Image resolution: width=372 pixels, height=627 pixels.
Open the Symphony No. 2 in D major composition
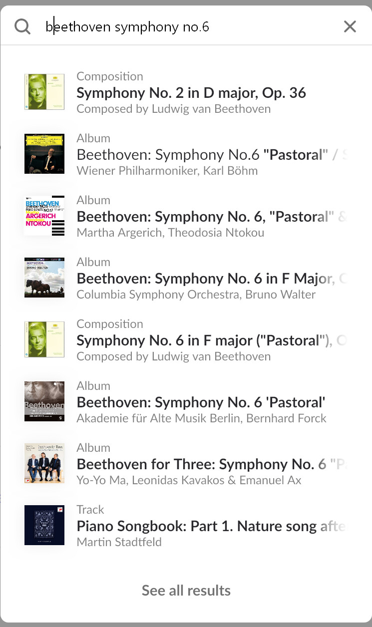pyautogui.click(x=191, y=93)
